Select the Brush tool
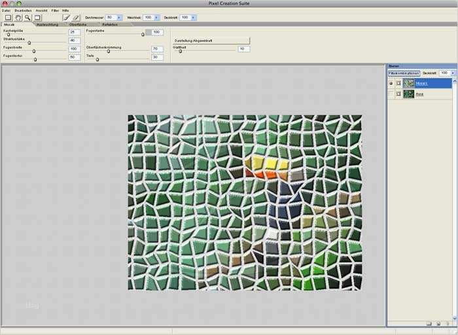 pyautogui.click(x=67, y=18)
